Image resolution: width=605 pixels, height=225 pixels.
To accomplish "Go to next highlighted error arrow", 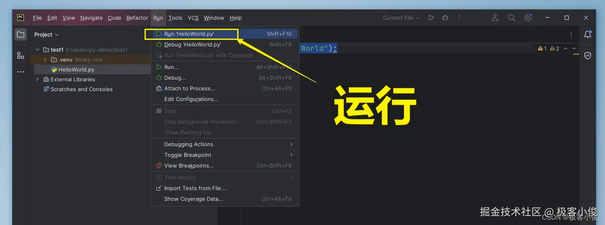I will pyautogui.click(x=574, y=48).
